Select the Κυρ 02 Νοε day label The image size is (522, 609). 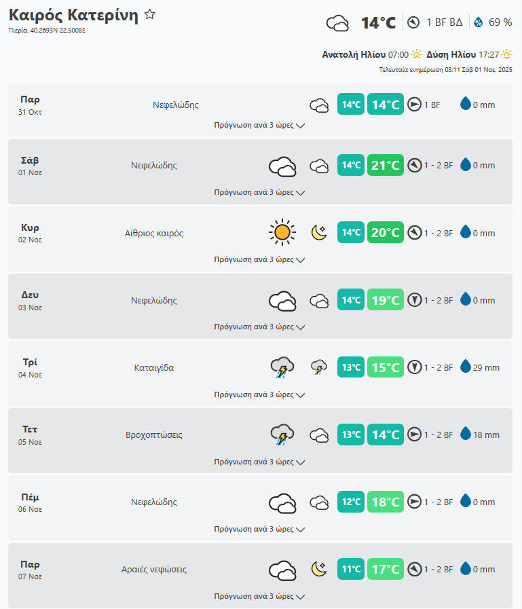coord(31,233)
